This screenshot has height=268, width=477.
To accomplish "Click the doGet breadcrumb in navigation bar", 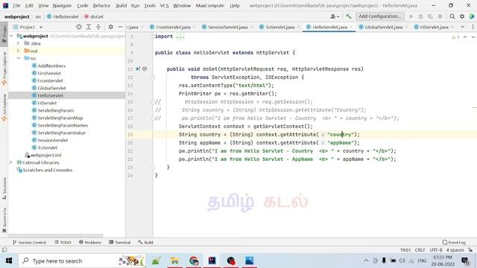I will click(94, 16).
